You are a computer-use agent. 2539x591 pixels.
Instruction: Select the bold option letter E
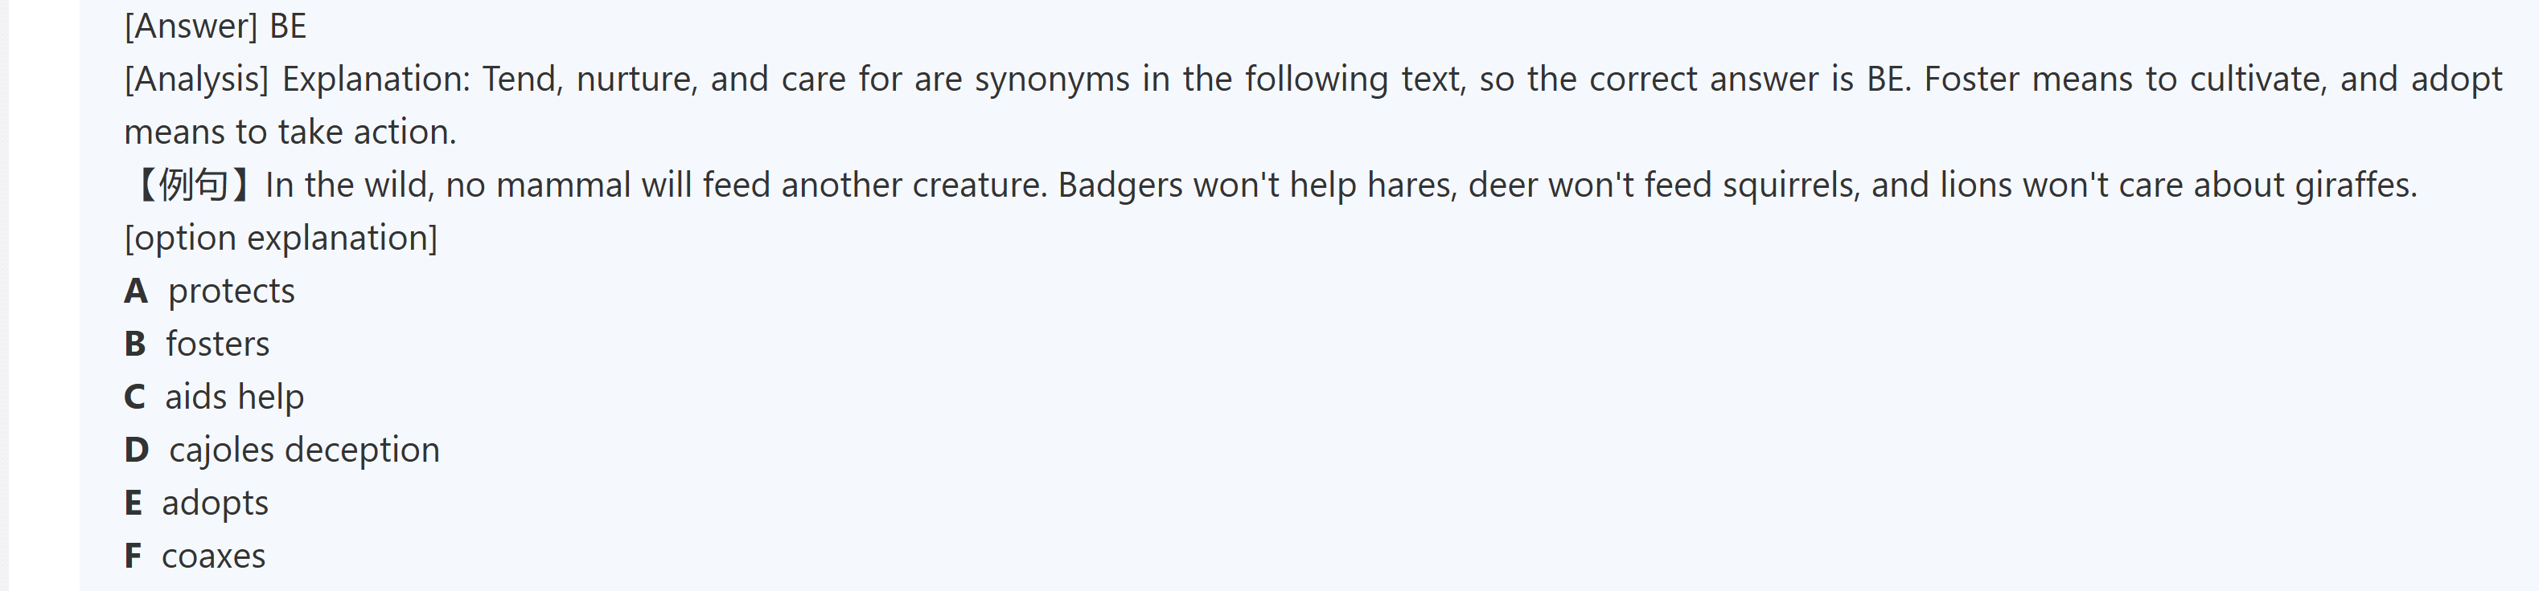point(133,504)
